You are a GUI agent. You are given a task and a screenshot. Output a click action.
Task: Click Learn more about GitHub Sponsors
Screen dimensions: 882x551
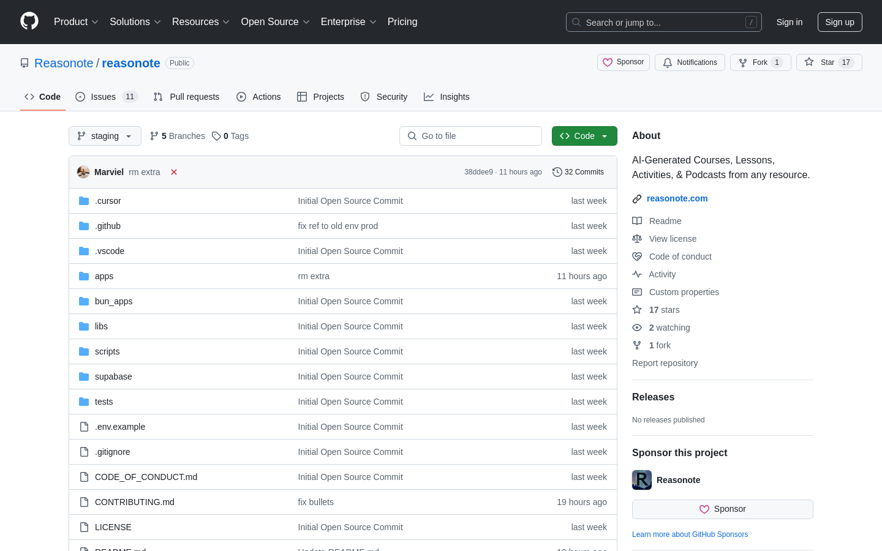690,534
